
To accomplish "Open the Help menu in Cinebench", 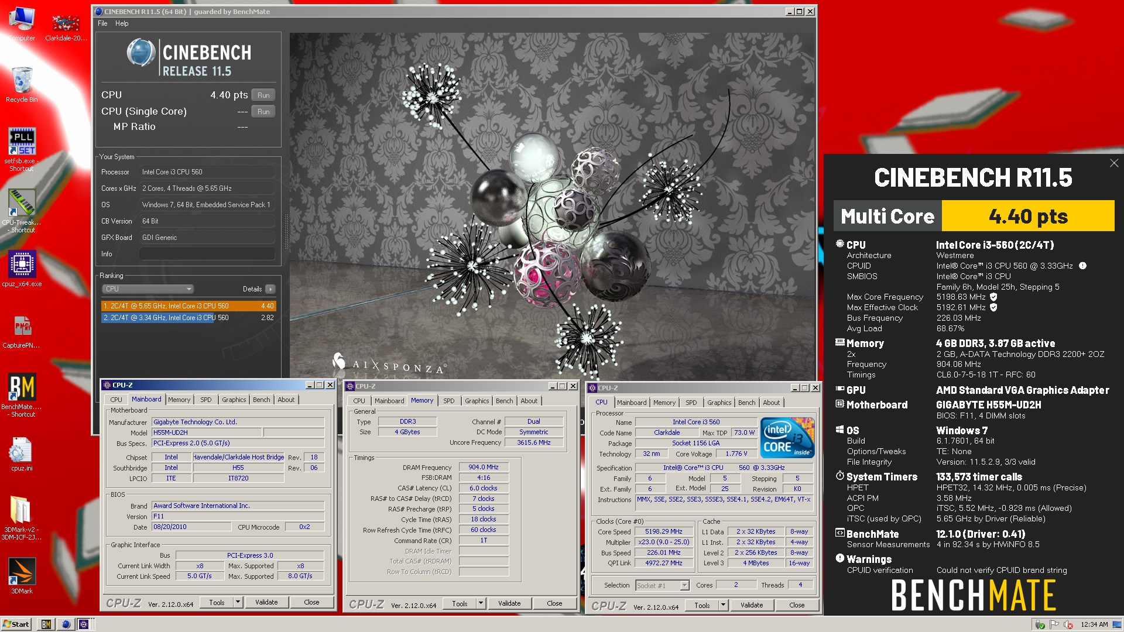I will 122,23.
